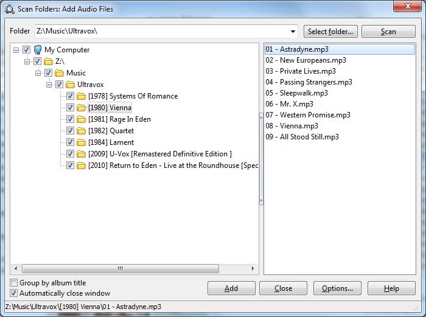Collapse the My Computer tree node

[16, 50]
